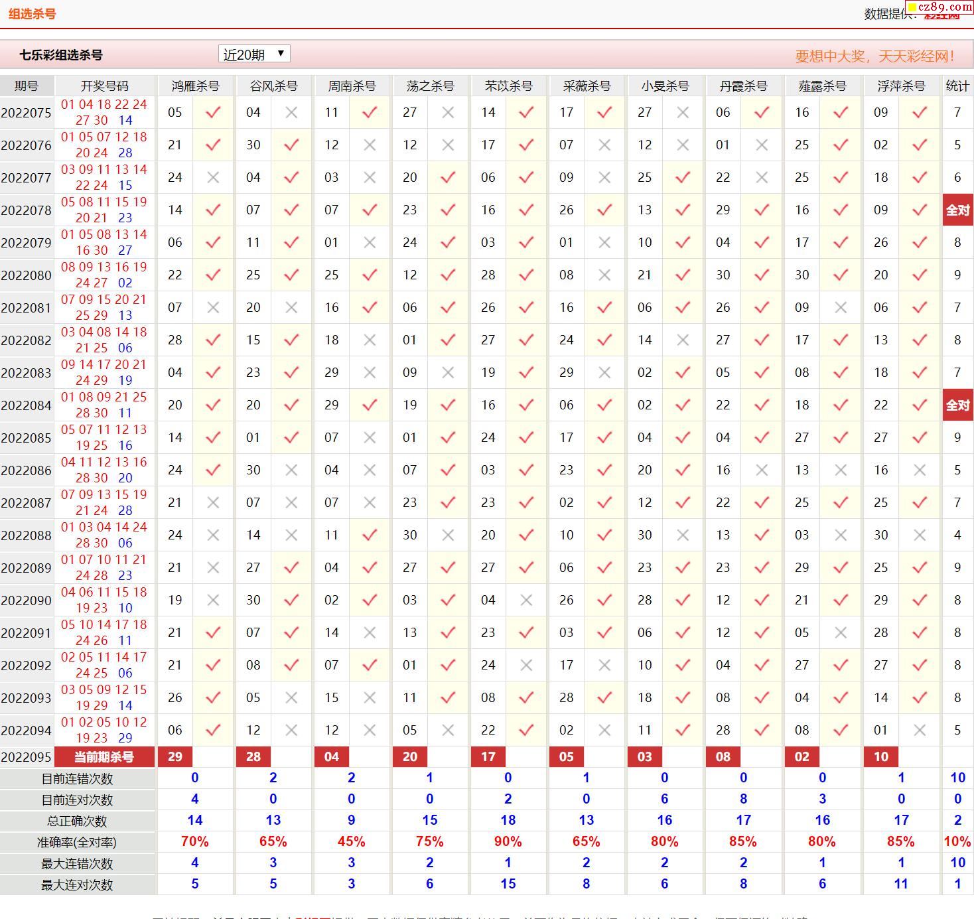Viewport: 974px width, 919px height.
Task: Click the cross mark for 丹霞杀号 in row 2022076
Action: tap(762, 145)
